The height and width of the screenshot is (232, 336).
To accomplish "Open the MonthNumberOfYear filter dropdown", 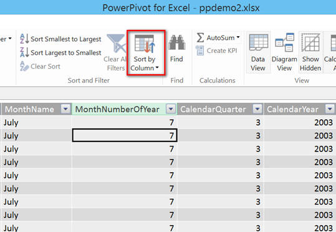I will click(x=171, y=109).
